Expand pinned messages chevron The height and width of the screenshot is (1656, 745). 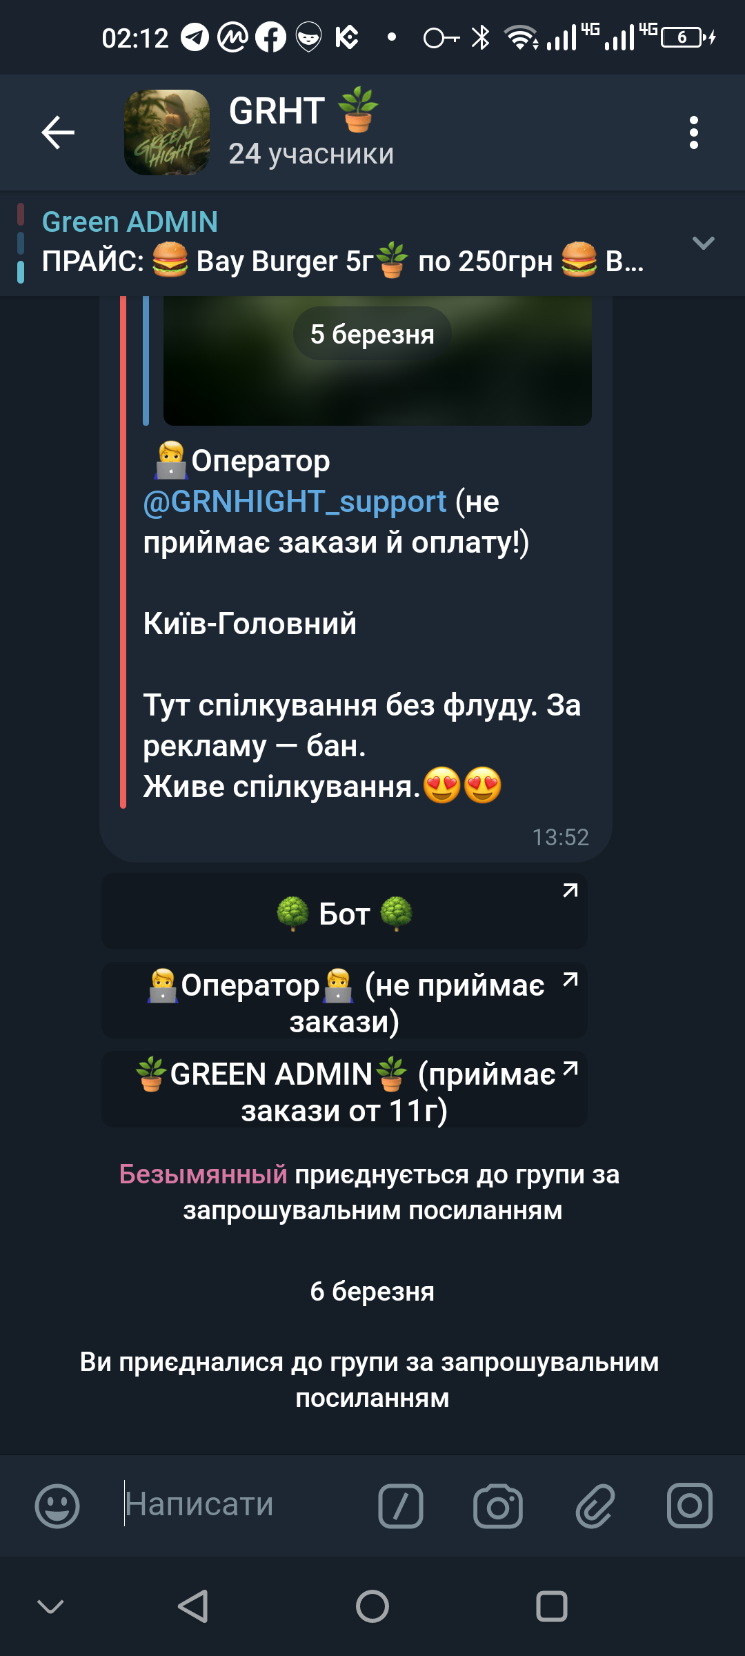point(703,243)
